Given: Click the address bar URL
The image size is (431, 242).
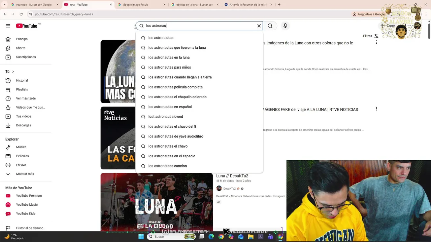Looking at the screenshot, I should [x=64, y=14].
